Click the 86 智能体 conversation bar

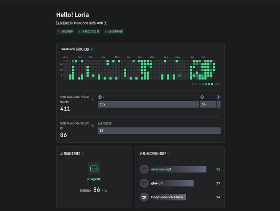tap(159, 130)
